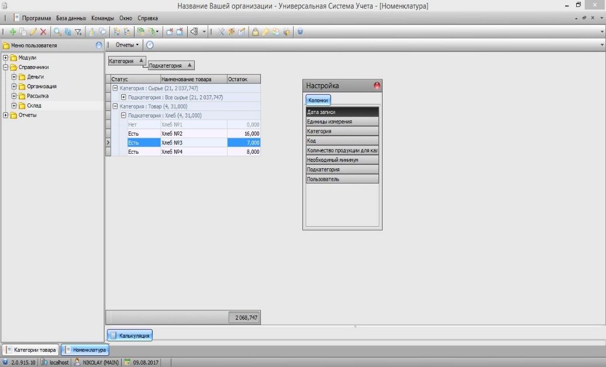Click the key Change password icon
606x367 pixels.
coord(266,32)
